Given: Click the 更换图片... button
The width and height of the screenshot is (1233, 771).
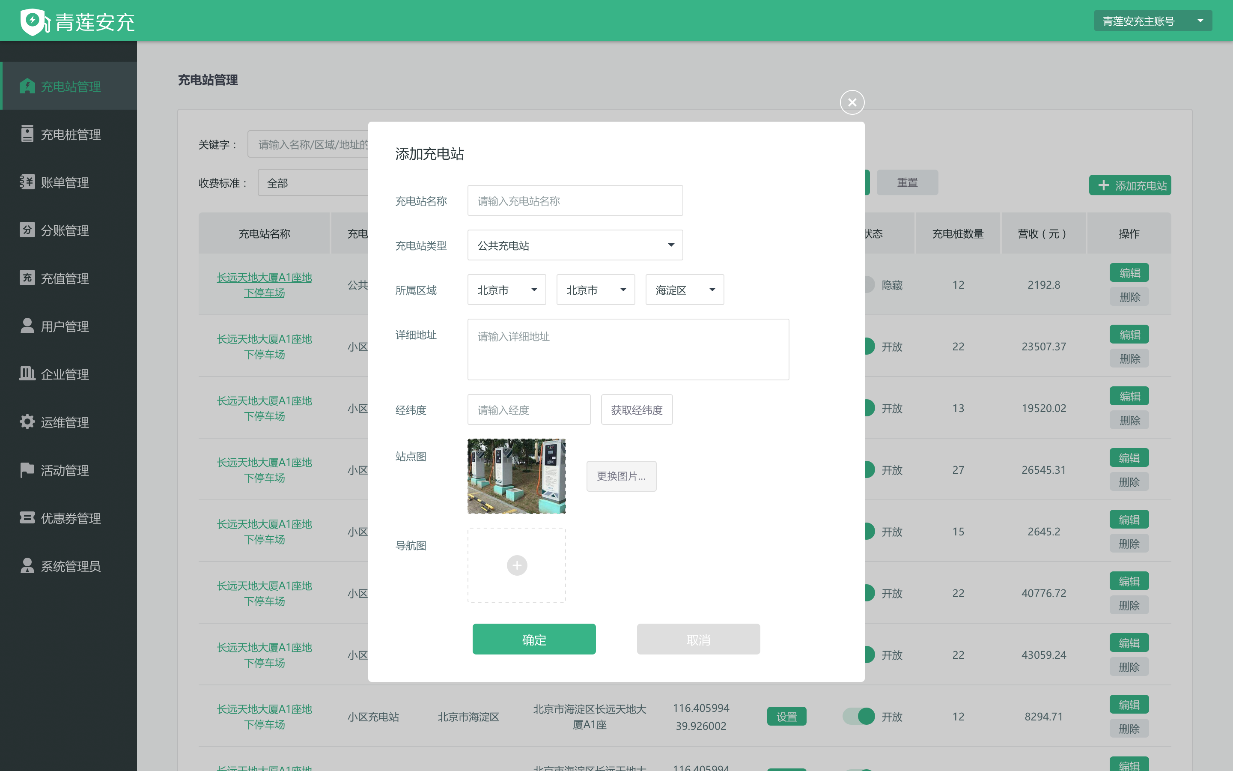Looking at the screenshot, I should coord(621,476).
